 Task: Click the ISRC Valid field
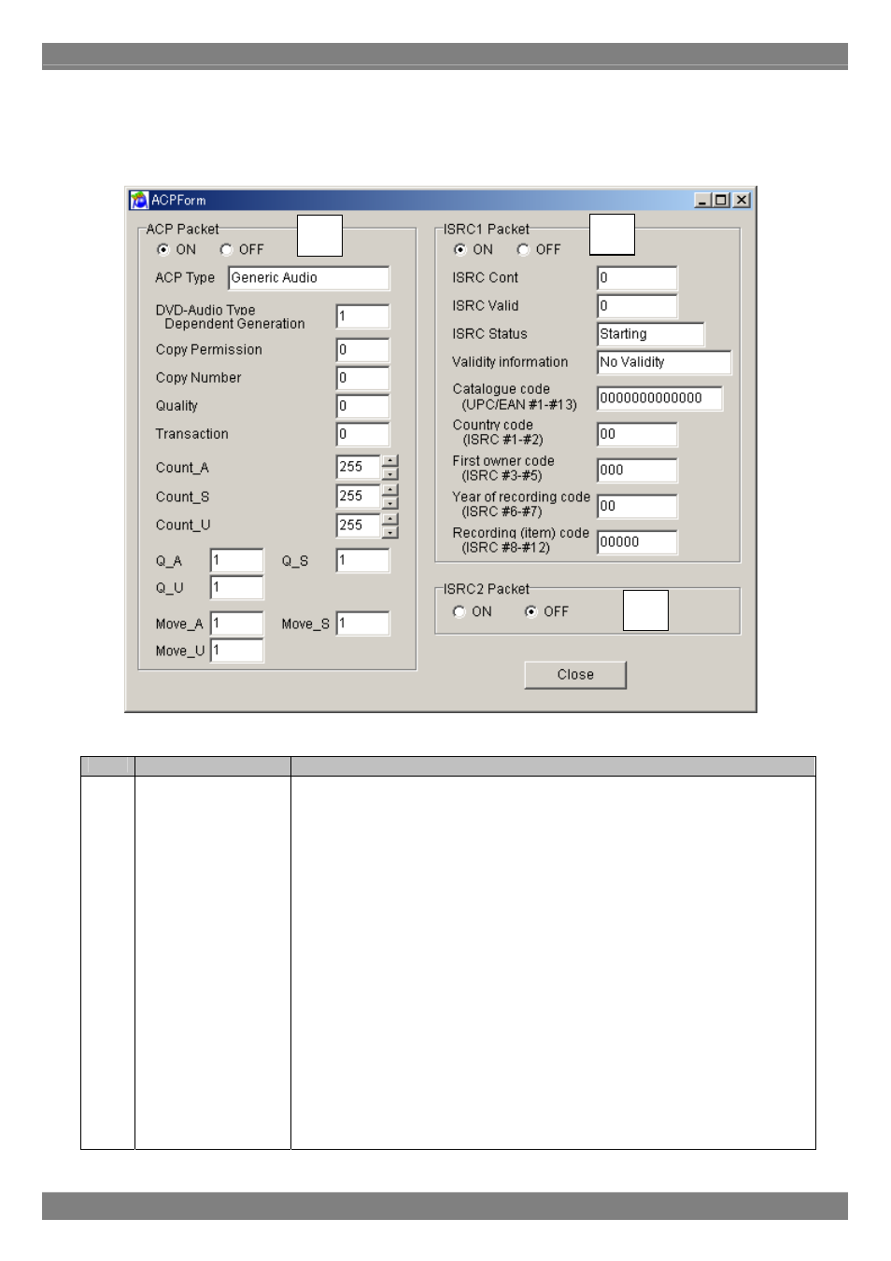coord(637,306)
